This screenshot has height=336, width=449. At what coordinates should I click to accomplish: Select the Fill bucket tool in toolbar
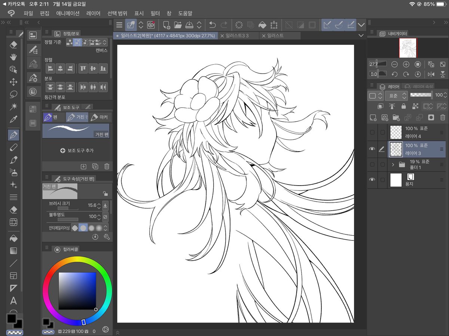pos(13,238)
